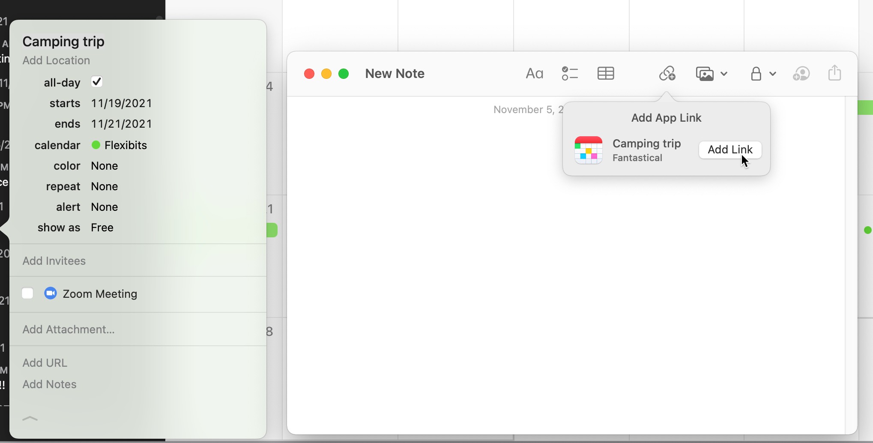Open the alert None dropdown
The height and width of the screenshot is (443, 873).
(105, 207)
